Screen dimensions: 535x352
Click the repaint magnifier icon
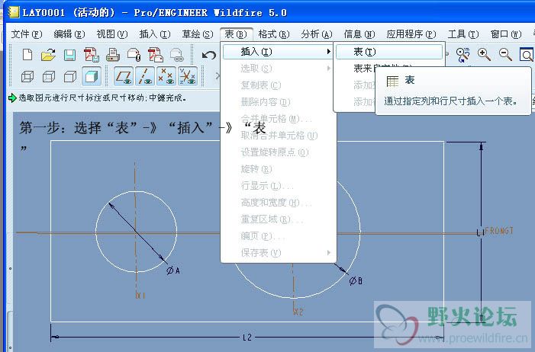coord(463,55)
